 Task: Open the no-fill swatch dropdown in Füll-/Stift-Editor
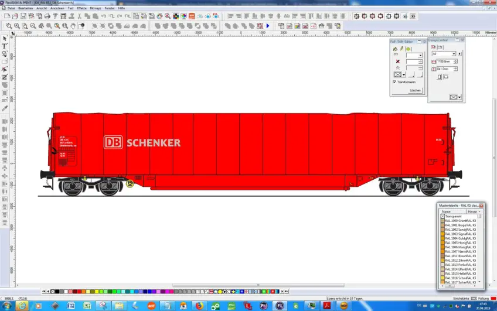coord(403,75)
